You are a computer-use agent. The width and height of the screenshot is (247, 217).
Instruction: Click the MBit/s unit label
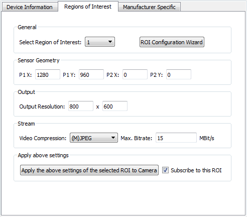(207, 138)
